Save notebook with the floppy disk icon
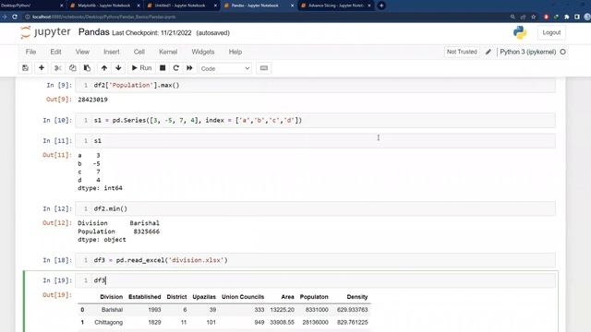The width and height of the screenshot is (591, 332). click(25, 68)
